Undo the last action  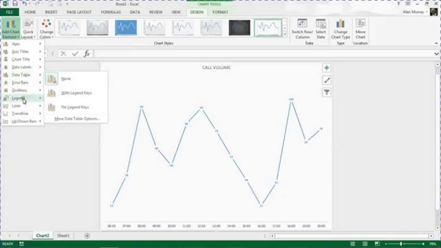coord(24,4)
